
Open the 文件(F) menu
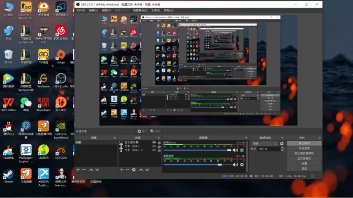pyautogui.click(x=81, y=11)
